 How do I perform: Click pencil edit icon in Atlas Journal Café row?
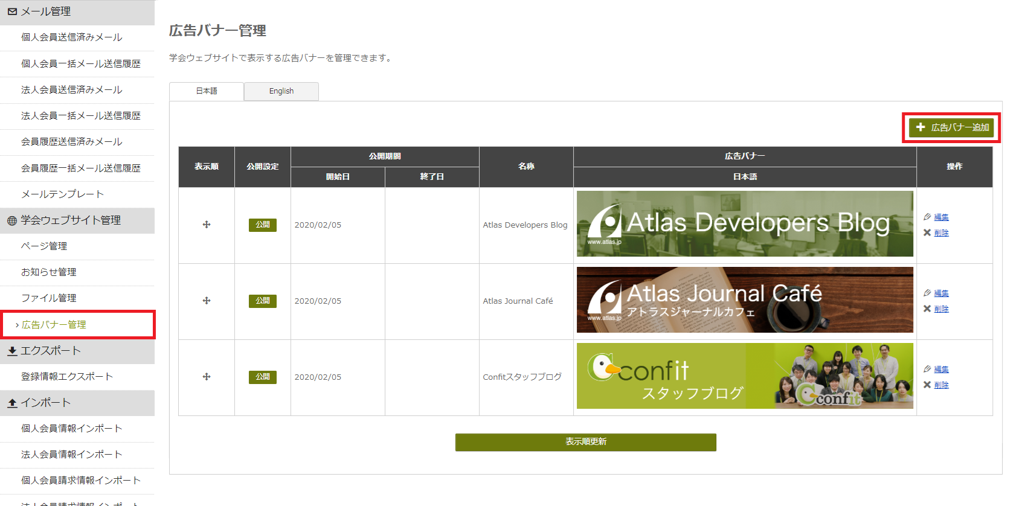coord(927,293)
